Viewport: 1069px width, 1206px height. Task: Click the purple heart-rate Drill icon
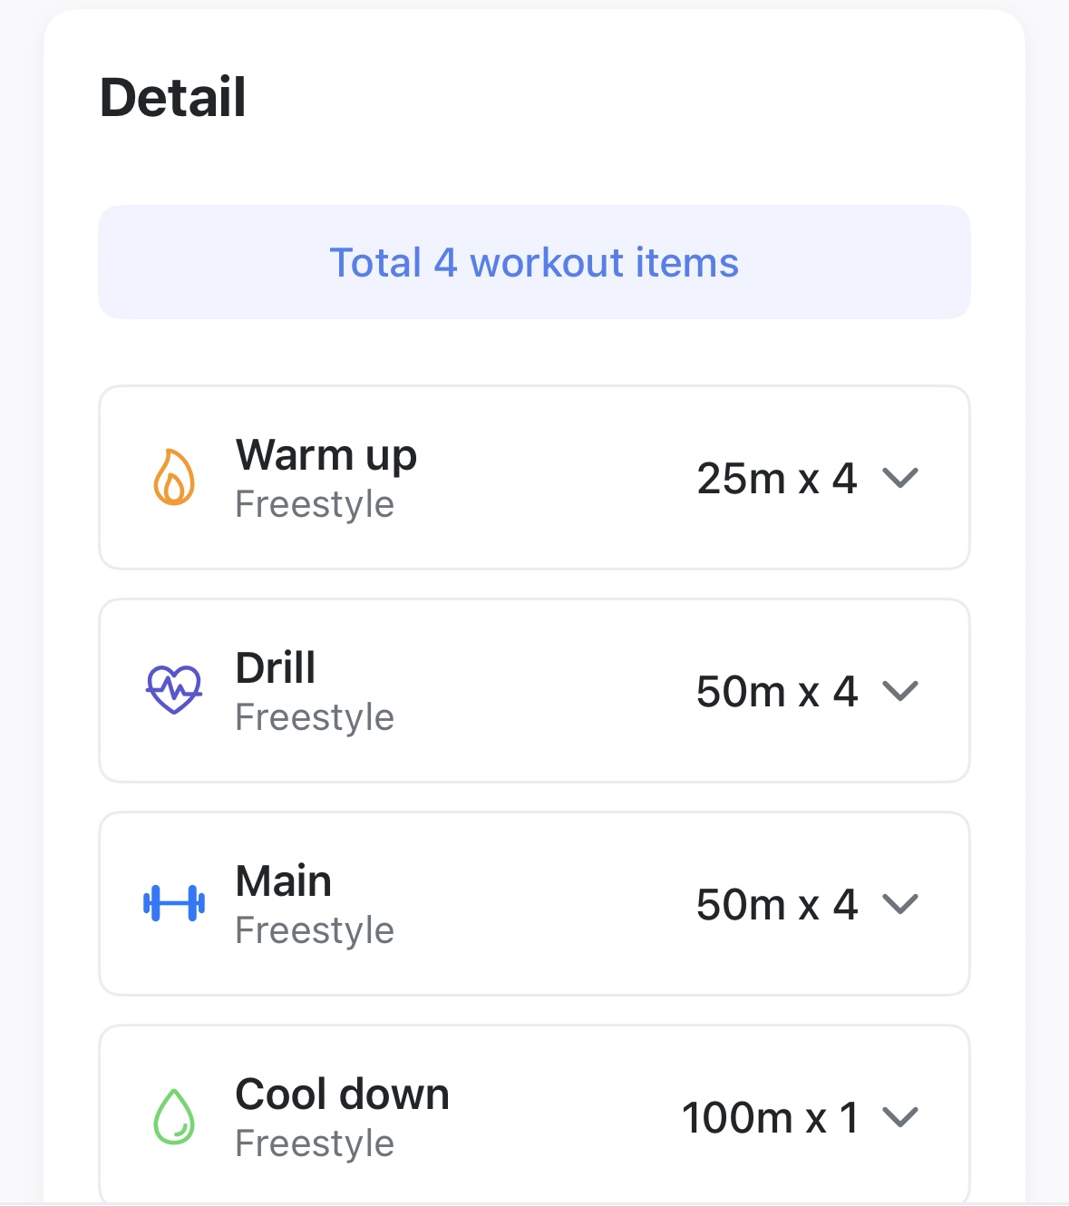point(174,690)
